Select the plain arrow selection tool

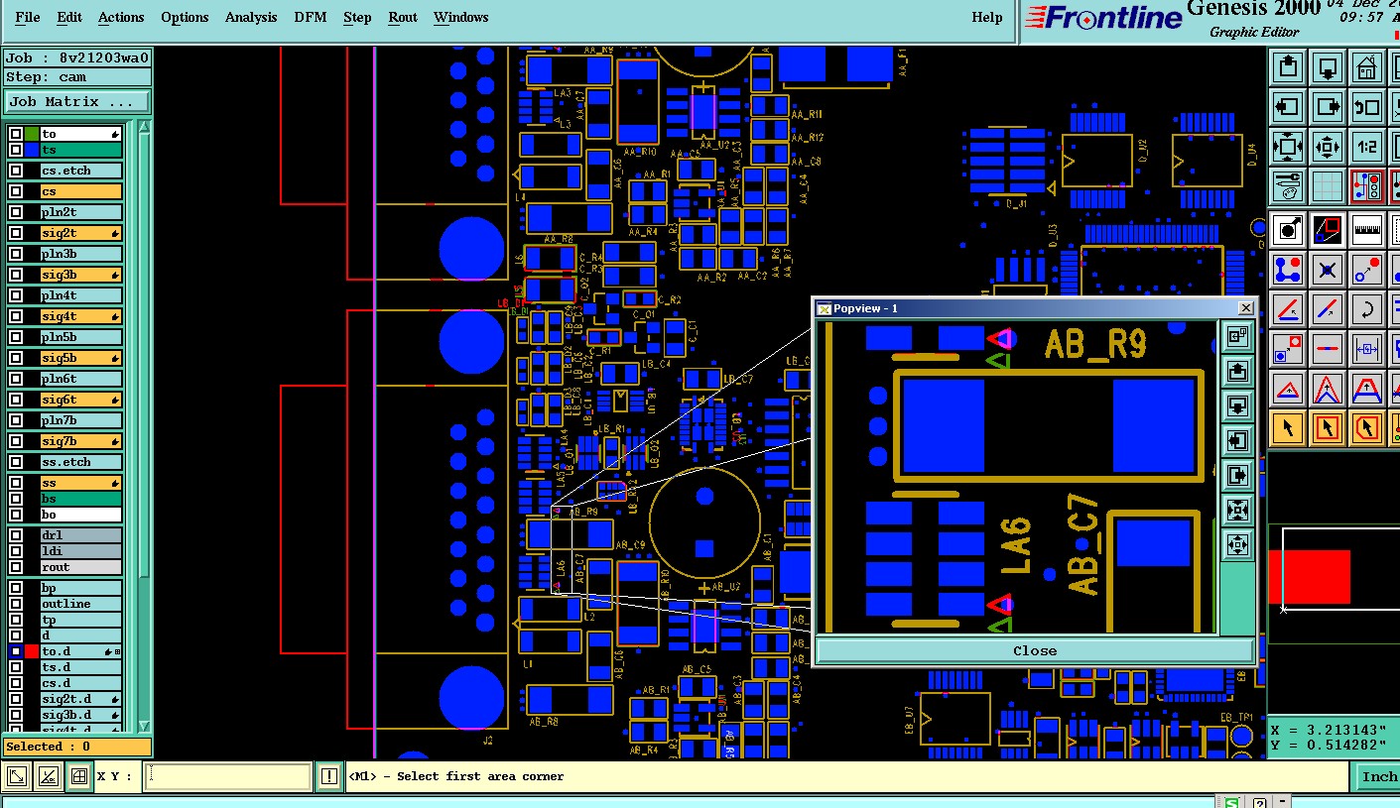1288,428
